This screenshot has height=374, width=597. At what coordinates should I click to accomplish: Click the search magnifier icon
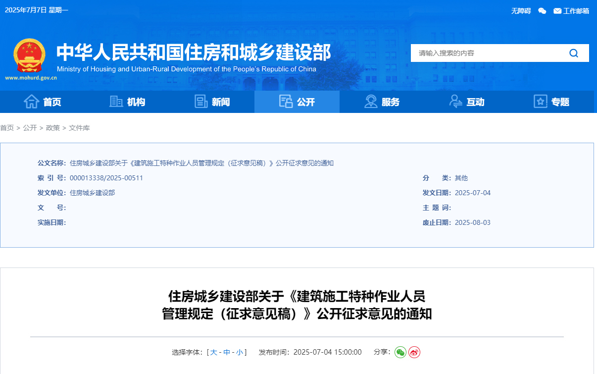click(574, 53)
